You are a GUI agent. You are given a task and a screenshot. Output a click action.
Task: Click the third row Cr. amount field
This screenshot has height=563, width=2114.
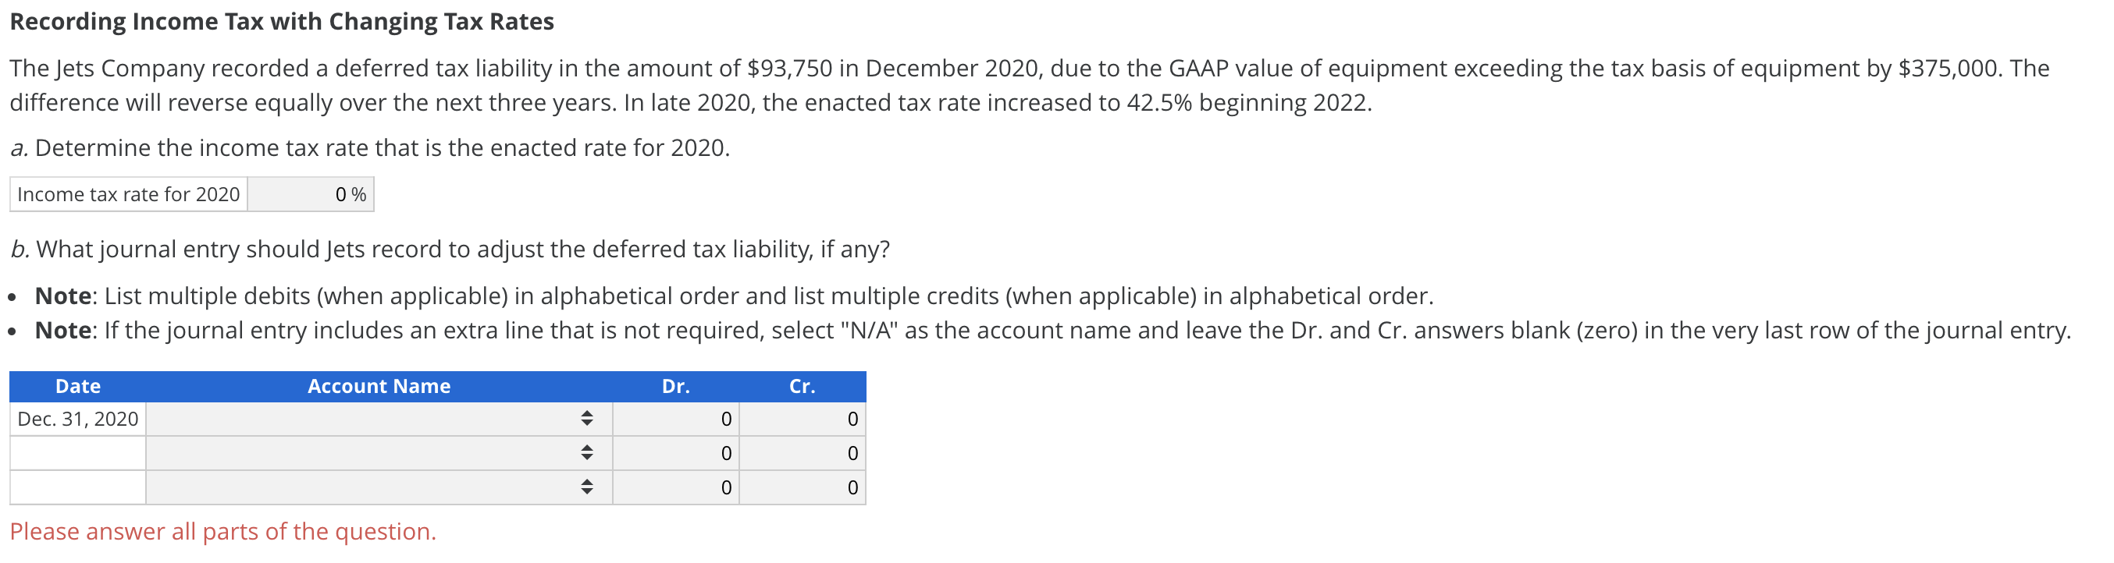click(803, 487)
